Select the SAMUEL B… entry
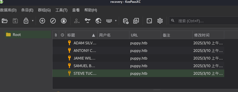The height and width of the screenshot is (92, 238). 138,66
